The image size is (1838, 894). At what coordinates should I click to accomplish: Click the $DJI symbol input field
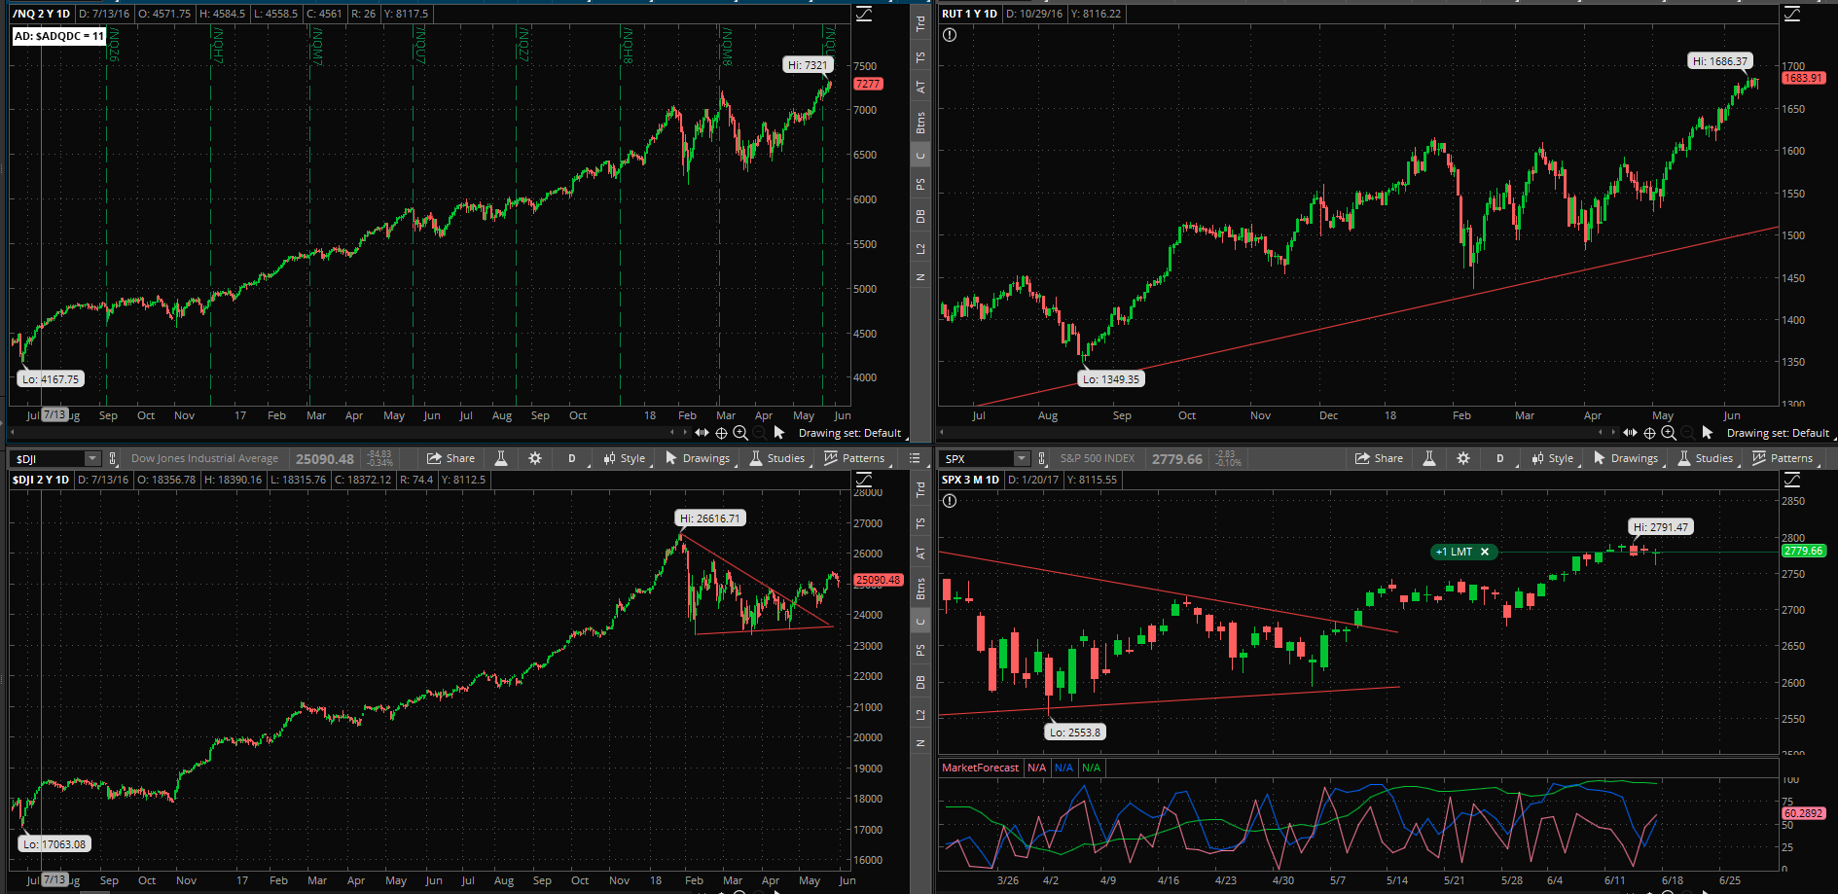pos(47,458)
